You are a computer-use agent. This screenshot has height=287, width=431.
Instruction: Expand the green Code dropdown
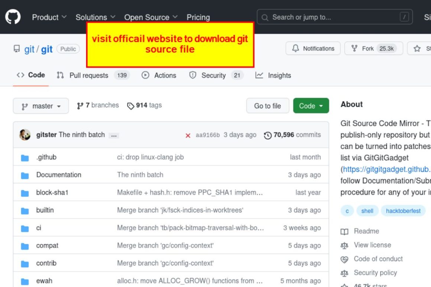(311, 106)
